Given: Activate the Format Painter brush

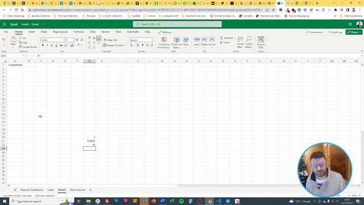Looking at the screenshot, I should click(x=28, y=47).
